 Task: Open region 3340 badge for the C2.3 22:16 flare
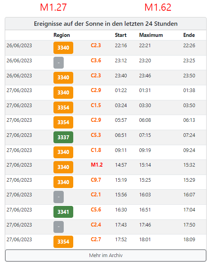coord(63,48)
